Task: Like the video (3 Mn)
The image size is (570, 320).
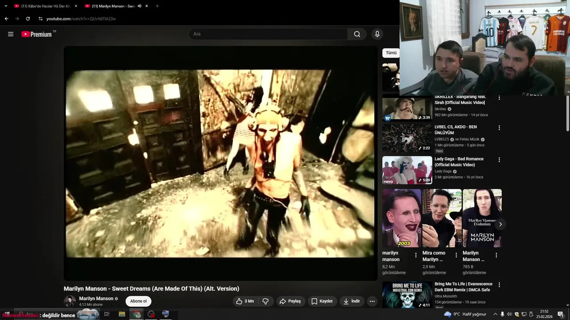Action: [245, 301]
